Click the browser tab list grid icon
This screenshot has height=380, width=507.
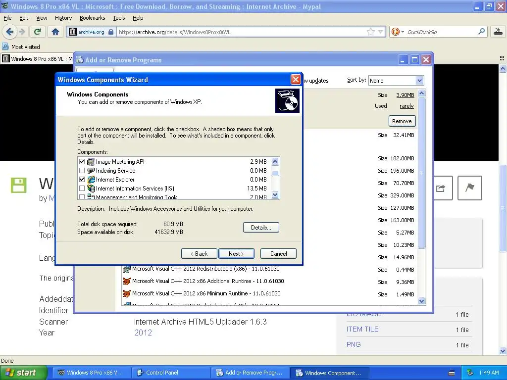[x=502, y=58]
